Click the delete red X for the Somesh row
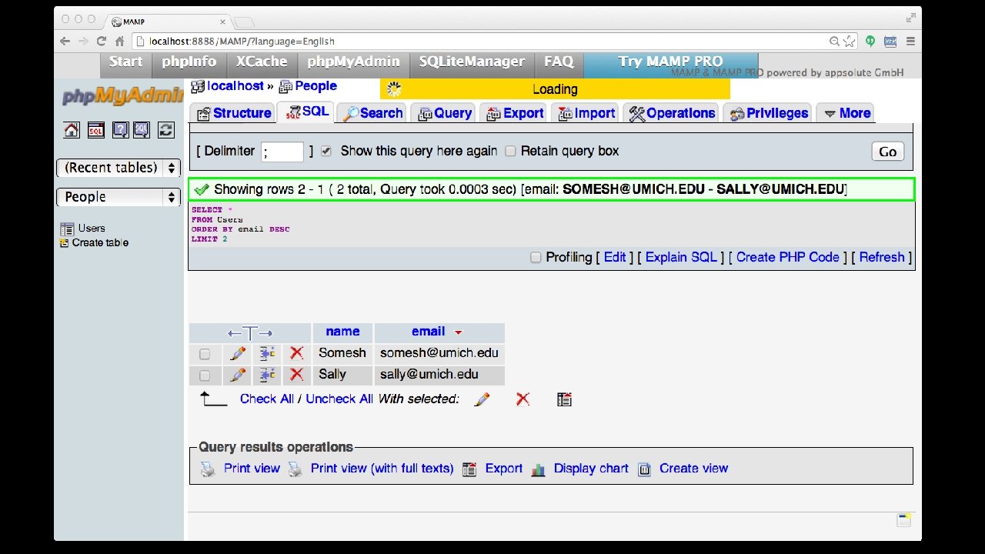This screenshot has height=554, width=985. (296, 353)
